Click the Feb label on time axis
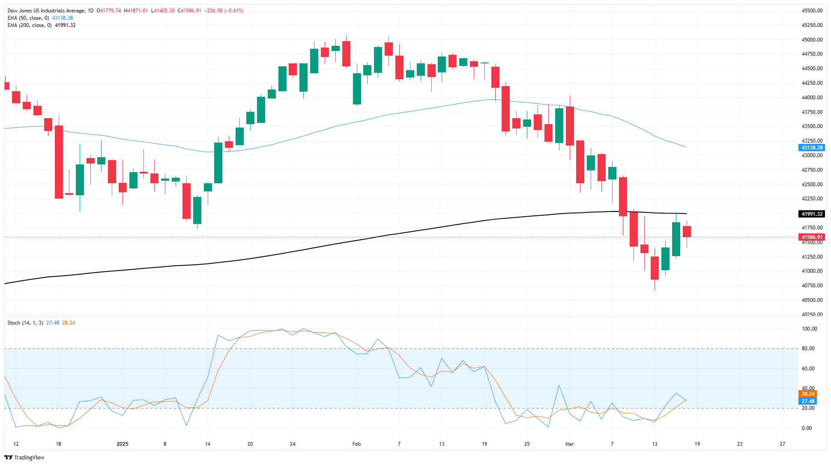831x465 pixels. point(356,444)
